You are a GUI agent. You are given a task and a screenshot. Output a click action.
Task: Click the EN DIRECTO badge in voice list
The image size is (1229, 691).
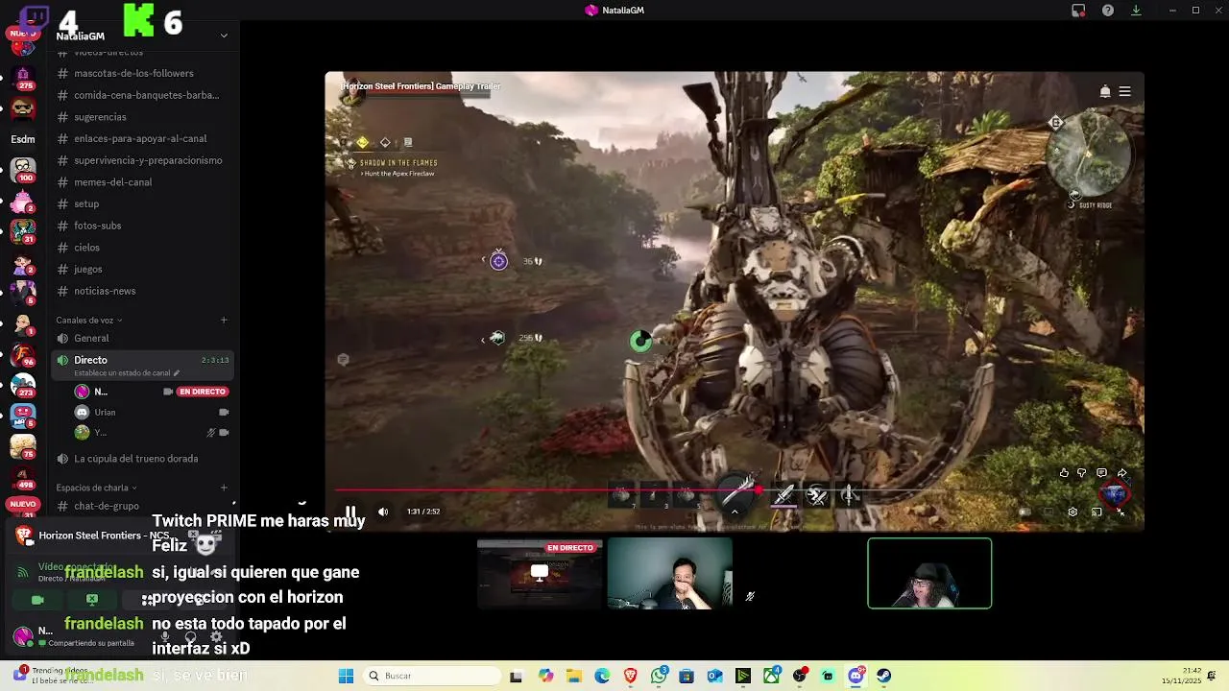(203, 392)
